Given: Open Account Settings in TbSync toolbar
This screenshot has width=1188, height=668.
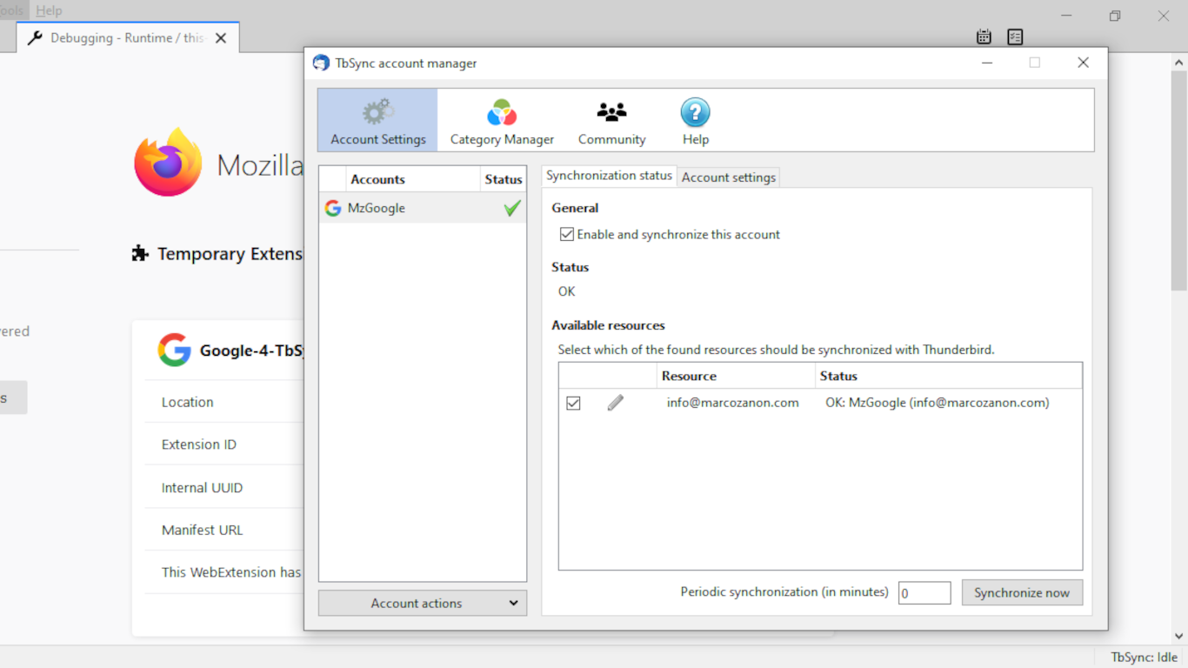Looking at the screenshot, I should pyautogui.click(x=377, y=120).
